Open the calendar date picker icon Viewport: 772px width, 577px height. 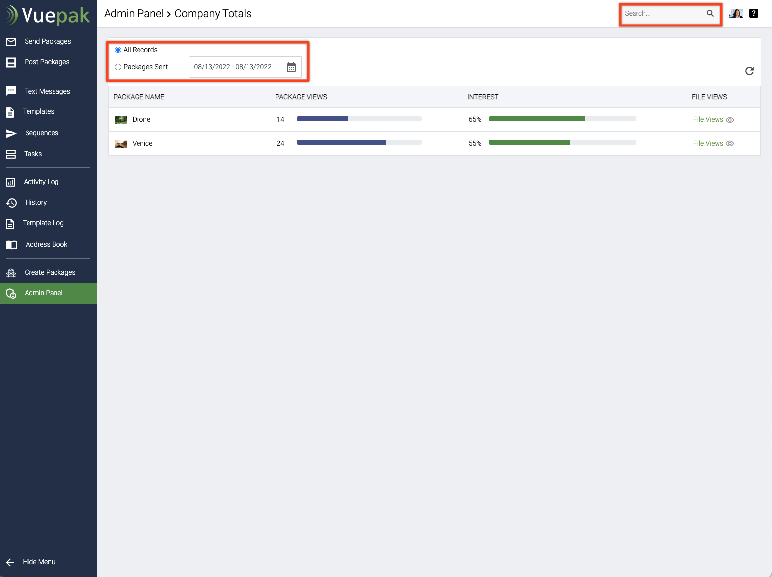tap(291, 67)
